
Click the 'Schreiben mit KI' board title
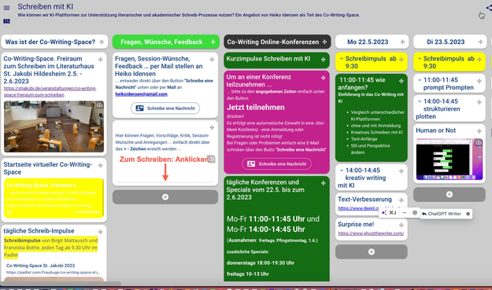click(x=46, y=6)
